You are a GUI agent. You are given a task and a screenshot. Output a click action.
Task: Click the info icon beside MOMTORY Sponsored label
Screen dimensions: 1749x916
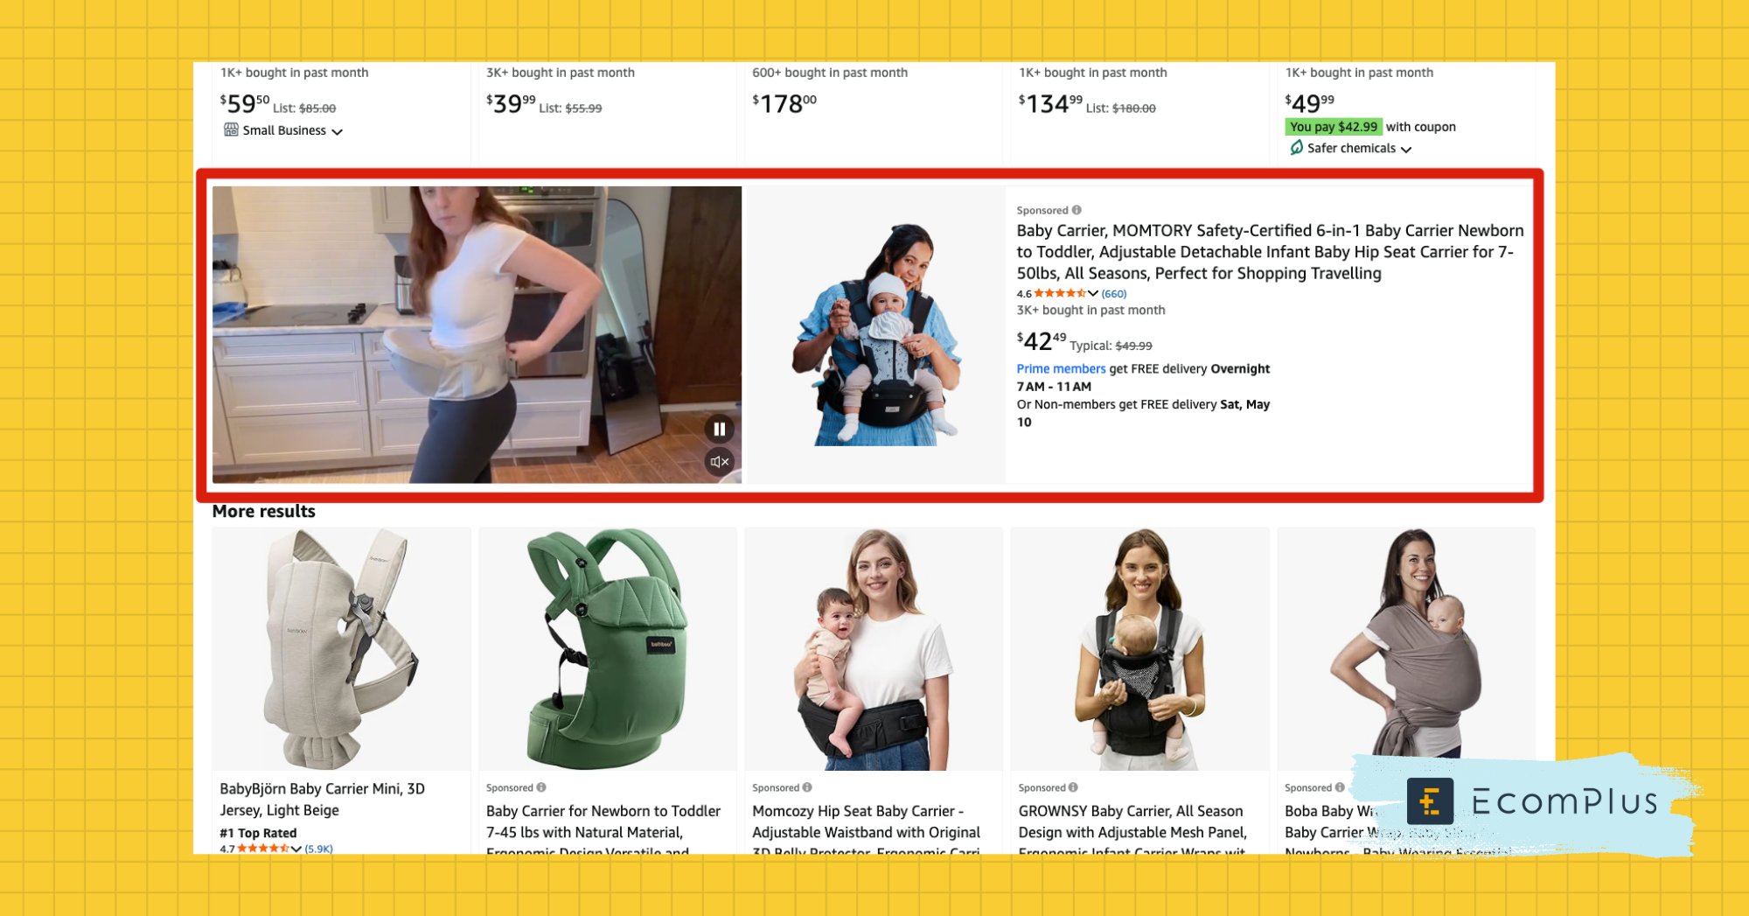pos(1077,210)
